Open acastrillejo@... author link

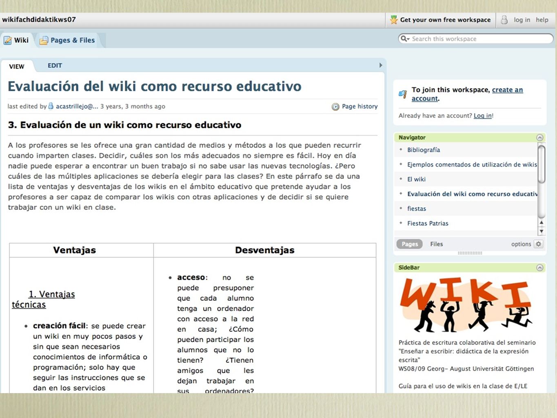(77, 106)
